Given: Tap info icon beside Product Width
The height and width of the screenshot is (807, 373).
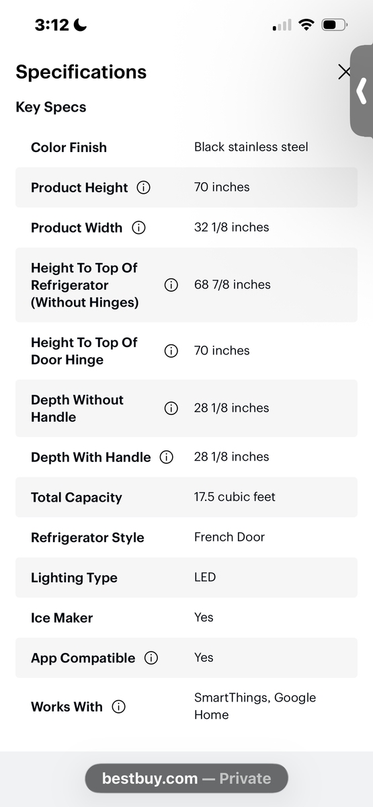Looking at the screenshot, I should pyautogui.click(x=138, y=228).
